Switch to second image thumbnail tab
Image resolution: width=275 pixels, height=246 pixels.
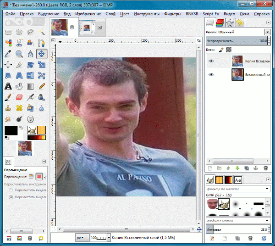87,28
